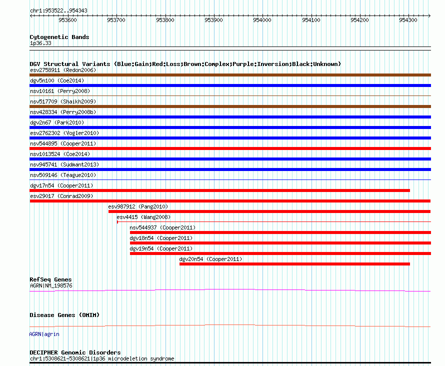This screenshot has height=366, width=445.
Task: Click the 954300 ruler position
Action: point(408,20)
